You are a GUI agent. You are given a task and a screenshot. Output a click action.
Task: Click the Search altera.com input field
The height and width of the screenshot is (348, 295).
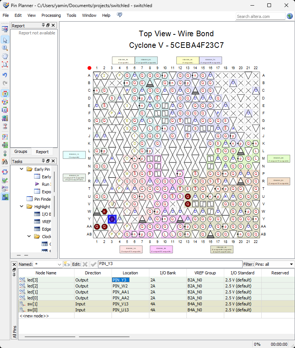pos(260,16)
